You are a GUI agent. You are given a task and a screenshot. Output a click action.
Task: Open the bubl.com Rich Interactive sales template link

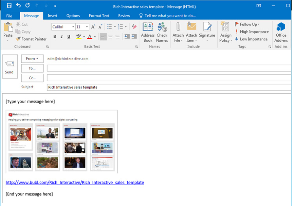(75, 182)
